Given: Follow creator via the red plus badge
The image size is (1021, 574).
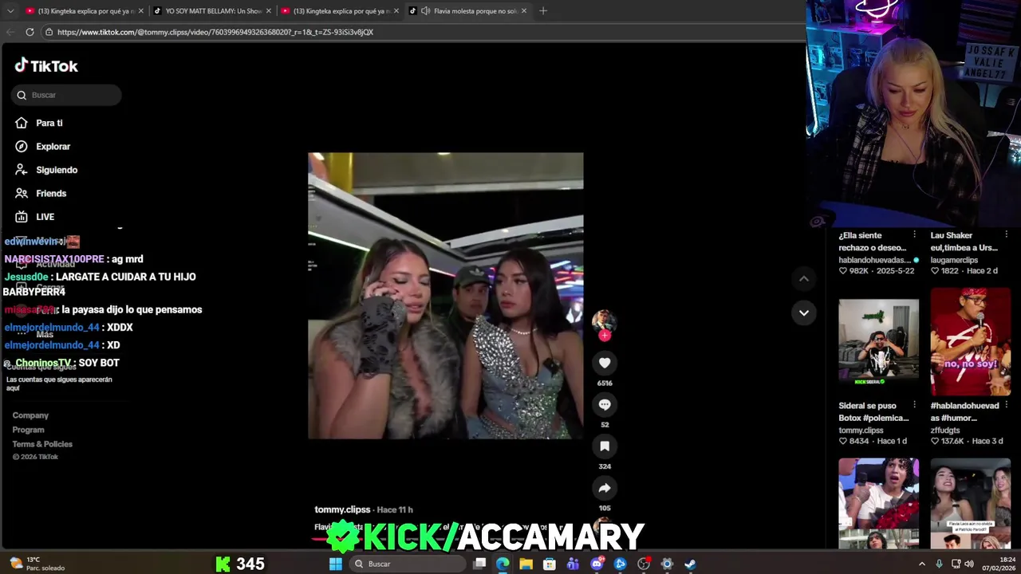Looking at the screenshot, I should [x=605, y=336].
